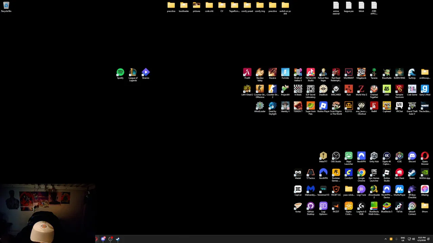Open the Deadlock shortcut
The width and height of the screenshot is (433, 243).
point(323,90)
